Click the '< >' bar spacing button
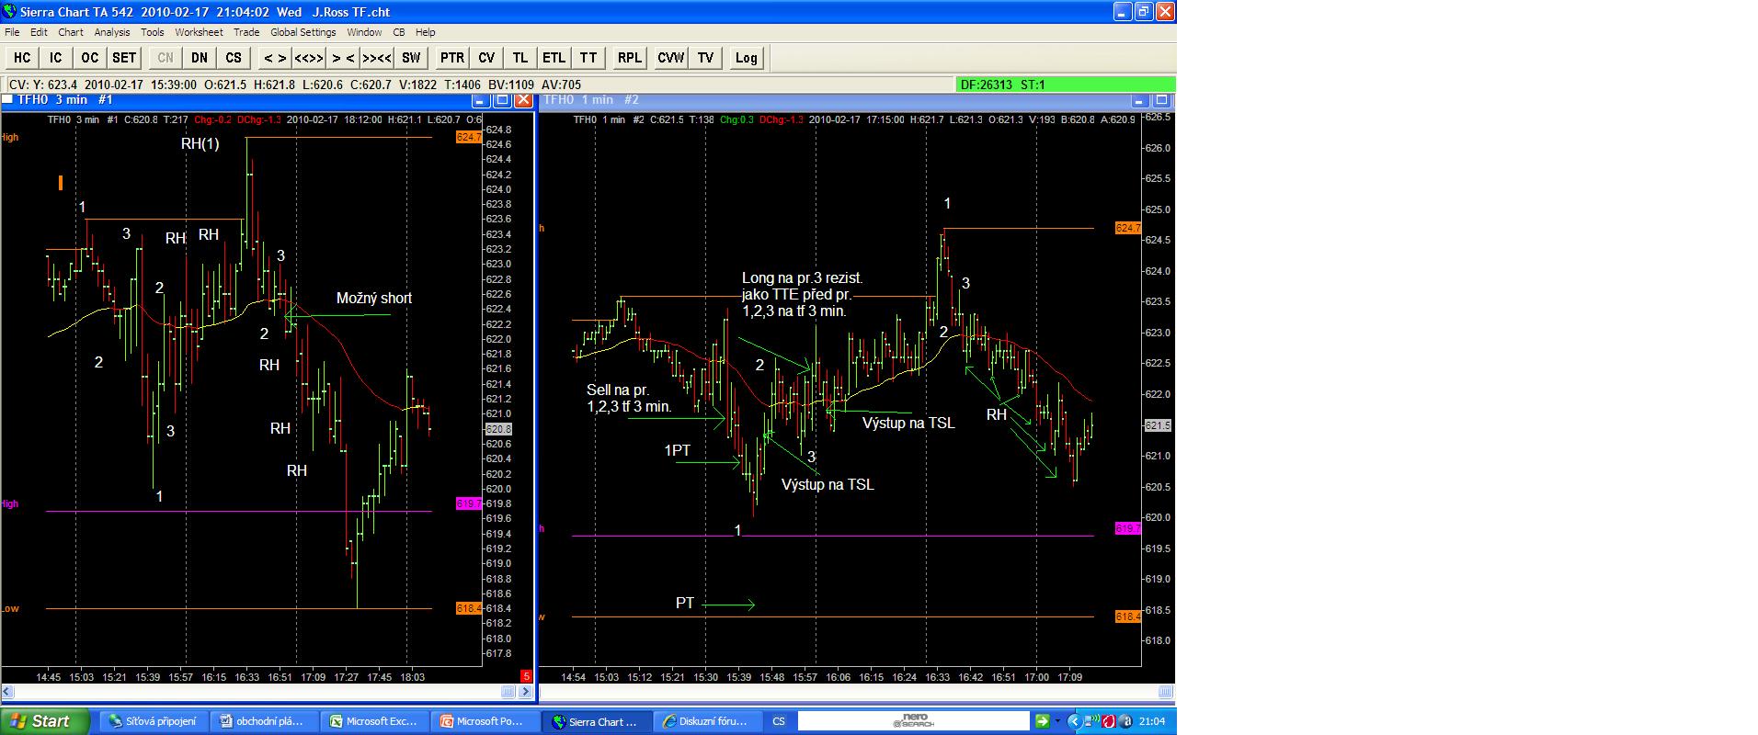The height and width of the screenshot is (735, 1758). 275,58
